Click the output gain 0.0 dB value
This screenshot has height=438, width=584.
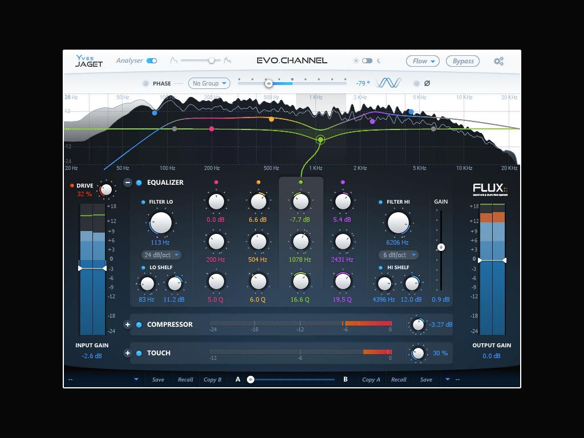491,356
